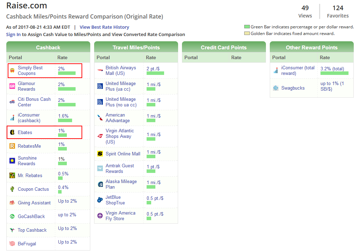Click the green bar under British Airways 2 pt./$

pyautogui.click(x=155, y=73)
